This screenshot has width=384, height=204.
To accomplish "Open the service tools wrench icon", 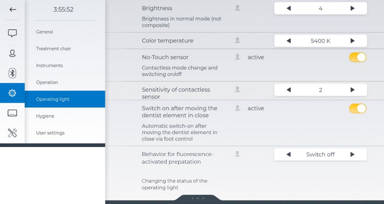I will tap(12, 133).
